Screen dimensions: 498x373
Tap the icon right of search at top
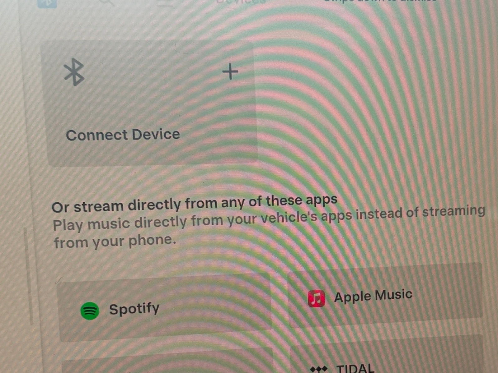click(165, 2)
